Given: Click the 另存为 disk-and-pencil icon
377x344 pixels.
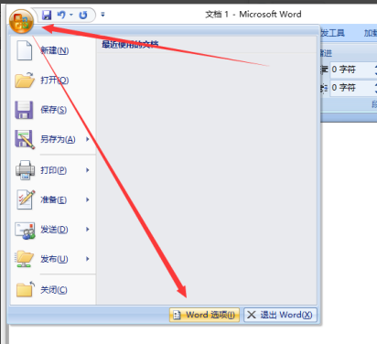Looking at the screenshot, I should click(x=25, y=140).
